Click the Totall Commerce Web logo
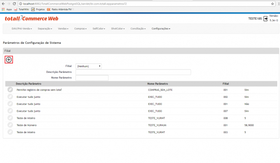 [31, 18]
